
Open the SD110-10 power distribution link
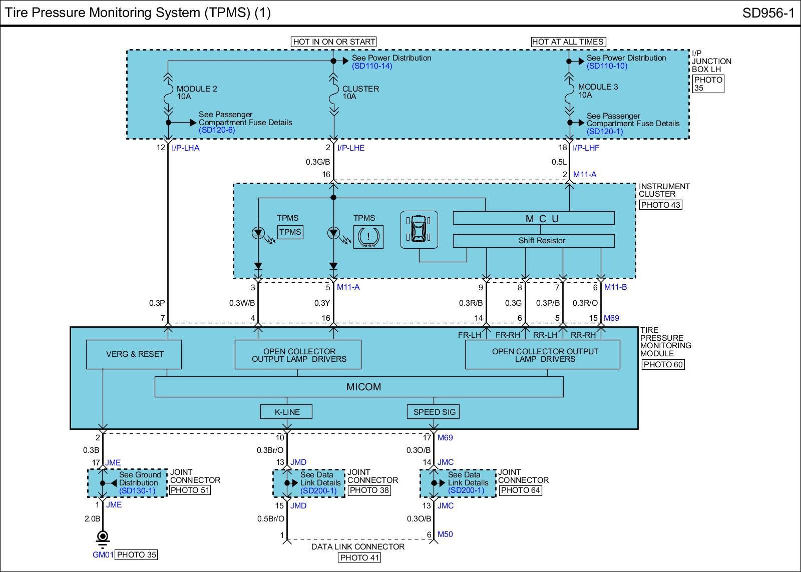coord(607,66)
